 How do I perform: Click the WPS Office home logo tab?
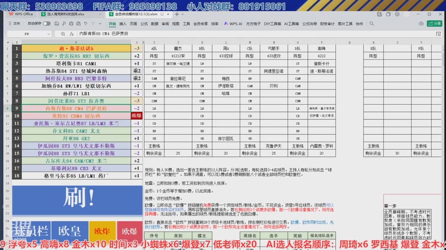click(x=21, y=14)
